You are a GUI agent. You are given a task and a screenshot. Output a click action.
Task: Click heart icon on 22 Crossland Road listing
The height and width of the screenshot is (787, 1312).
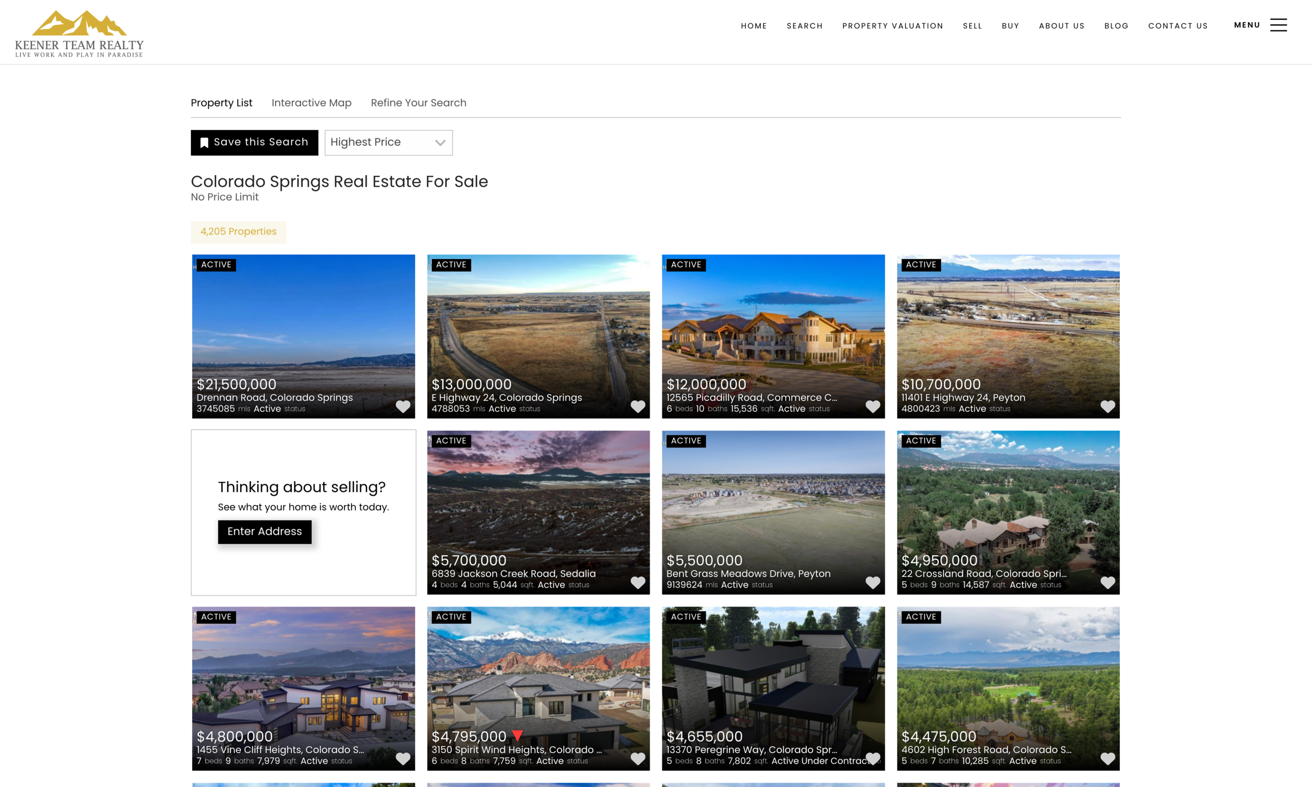pos(1107,582)
